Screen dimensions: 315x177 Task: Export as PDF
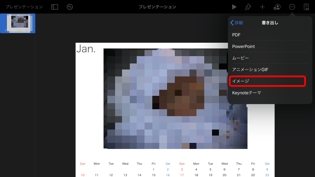point(270,35)
